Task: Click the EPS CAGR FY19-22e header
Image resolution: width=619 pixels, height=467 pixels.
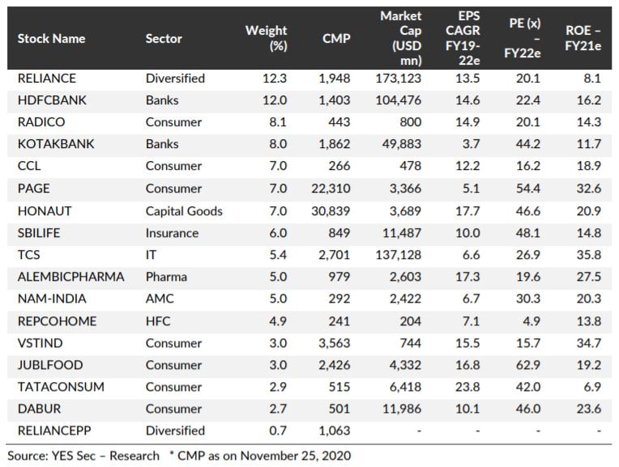Action: click(x=467, y=38)
